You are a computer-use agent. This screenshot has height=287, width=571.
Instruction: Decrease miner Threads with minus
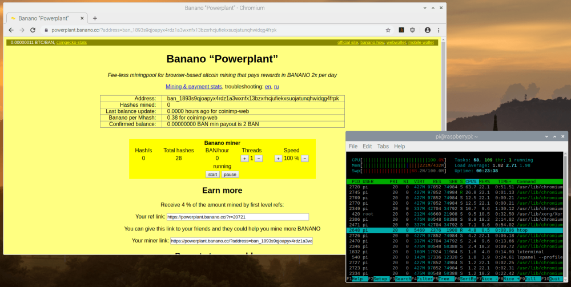point(259,159)
